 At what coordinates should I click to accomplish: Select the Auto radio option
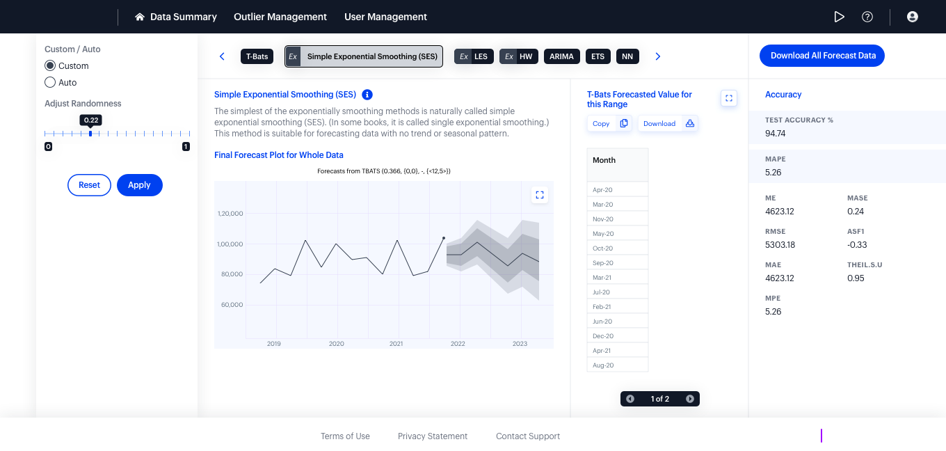click(x=50, y=82)
